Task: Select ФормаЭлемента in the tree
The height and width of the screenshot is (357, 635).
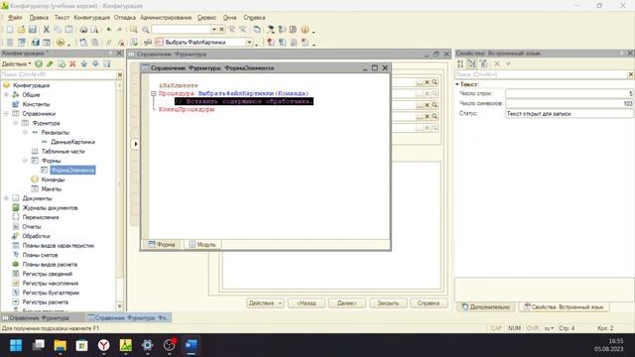Action: click(72, 170)
